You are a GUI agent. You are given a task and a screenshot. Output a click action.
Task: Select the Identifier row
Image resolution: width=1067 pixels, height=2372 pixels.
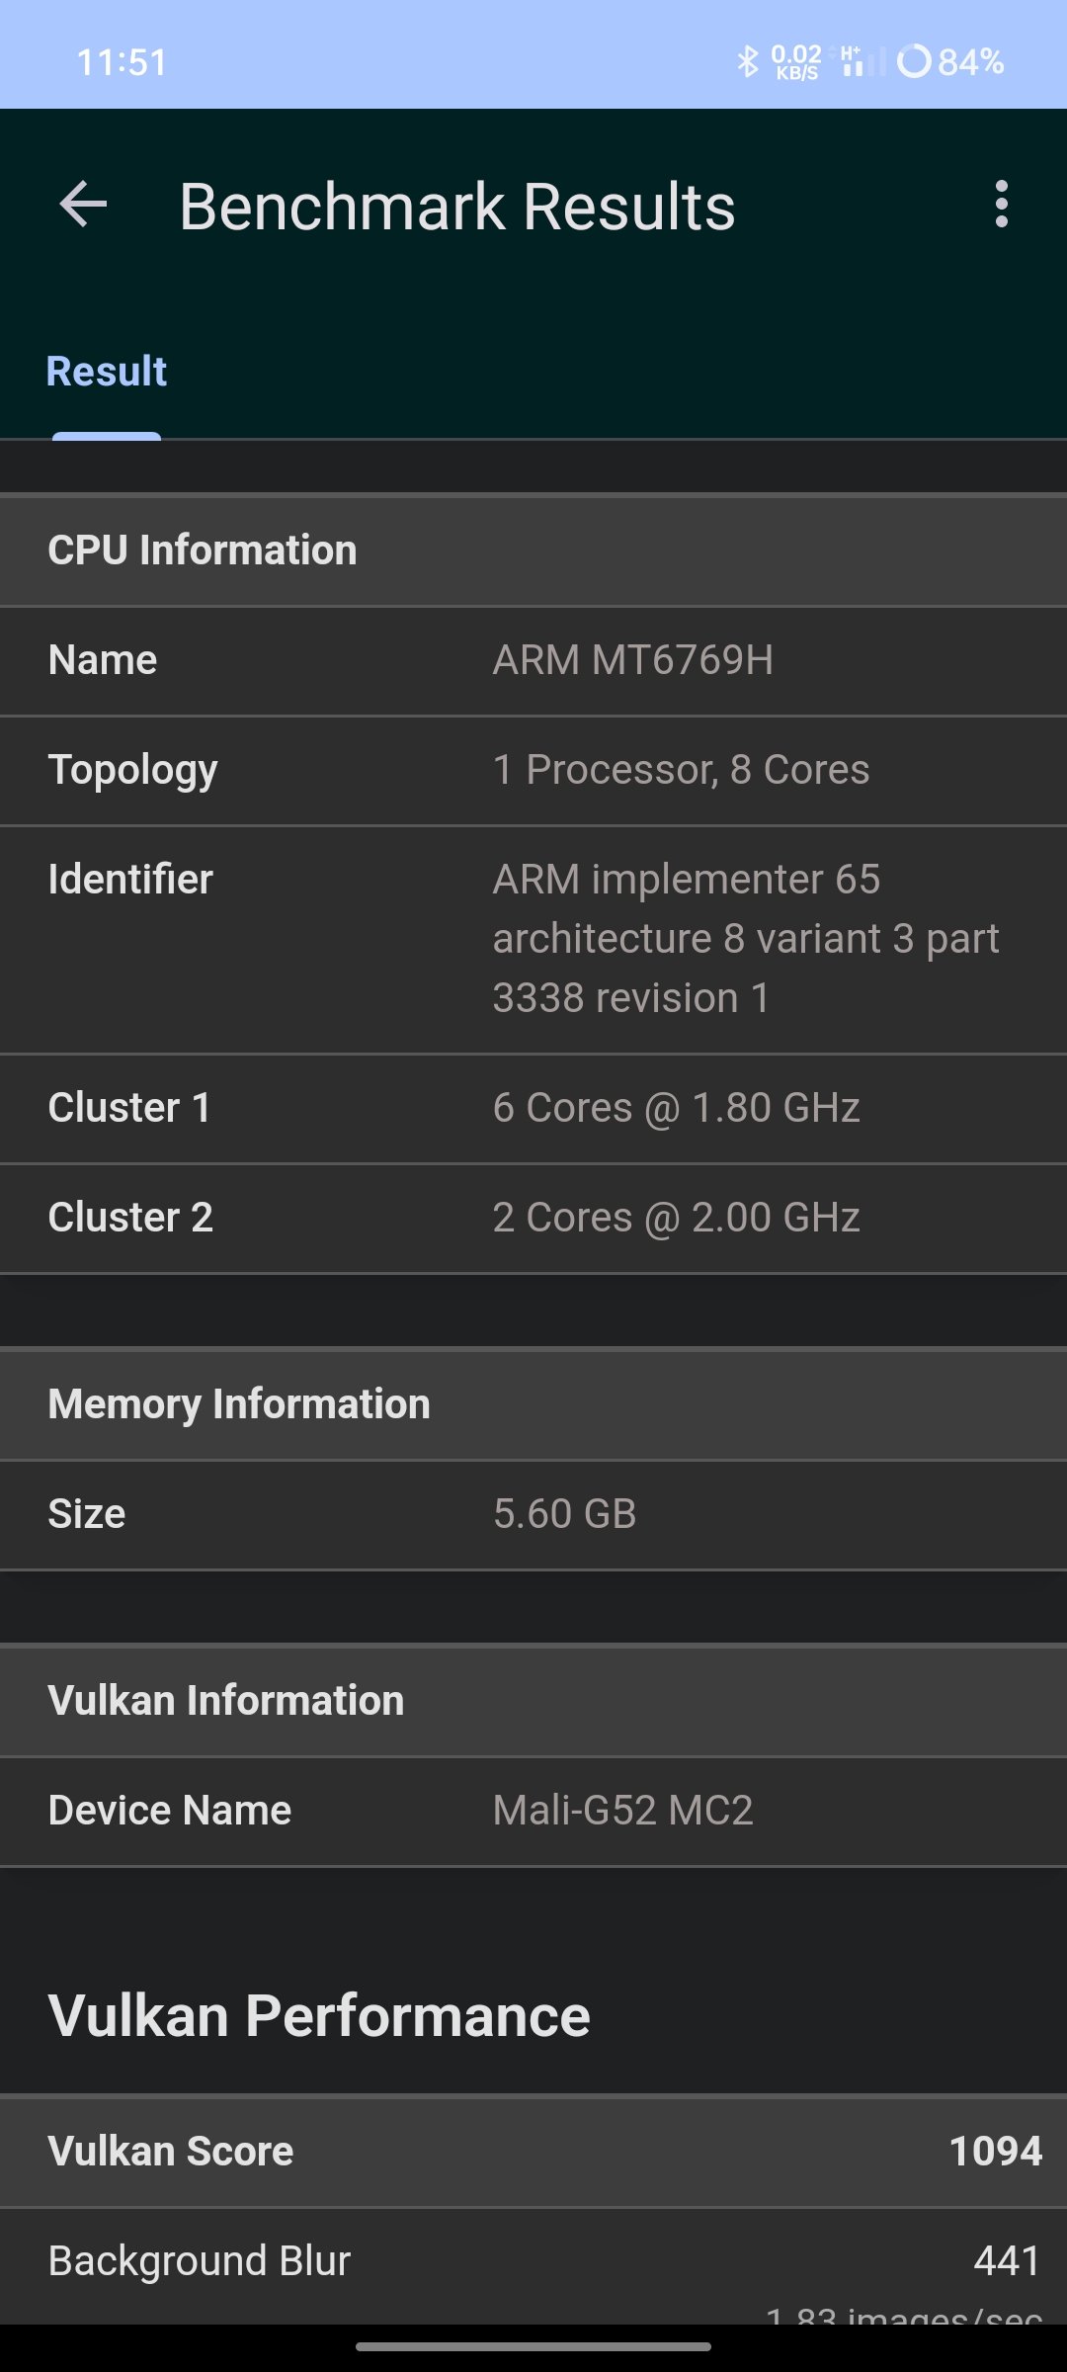(533, 940)
